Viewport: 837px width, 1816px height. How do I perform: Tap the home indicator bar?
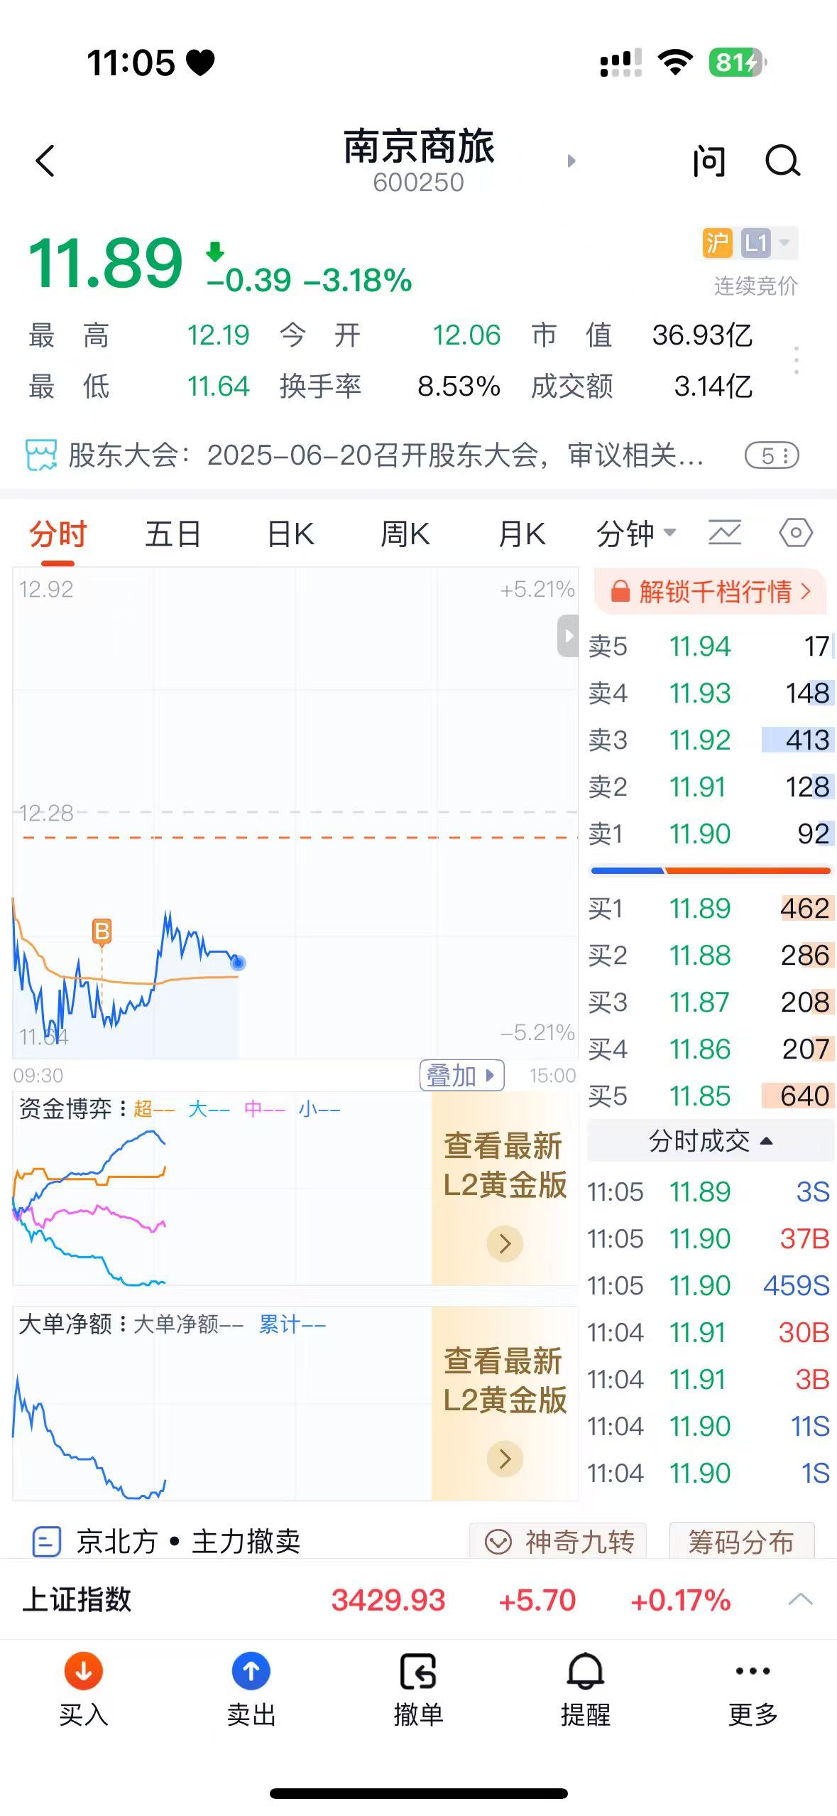[x=419, y=1793]
